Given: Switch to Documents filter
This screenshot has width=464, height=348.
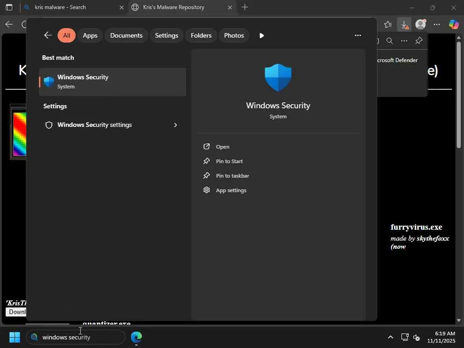Looking at the screenshot, I should tap(126, 35).
